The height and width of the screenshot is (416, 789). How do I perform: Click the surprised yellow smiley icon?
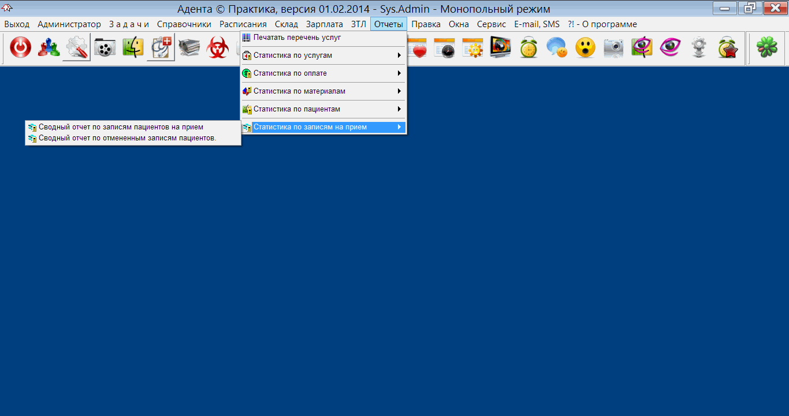pyautogui.click(x=585, y=48)
